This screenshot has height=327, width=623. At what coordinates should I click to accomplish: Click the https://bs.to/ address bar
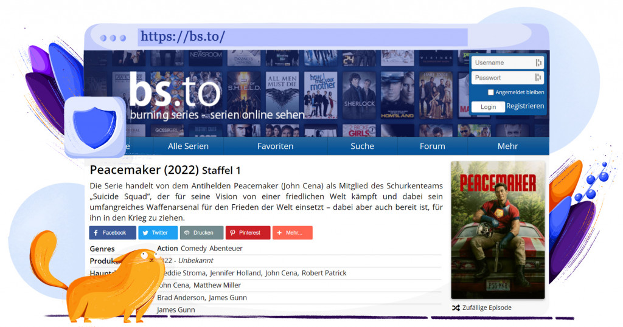(x=303, y=37)
